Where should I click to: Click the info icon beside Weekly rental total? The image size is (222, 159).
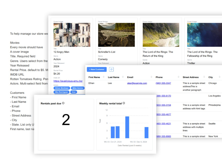click(x=124, y=103)
